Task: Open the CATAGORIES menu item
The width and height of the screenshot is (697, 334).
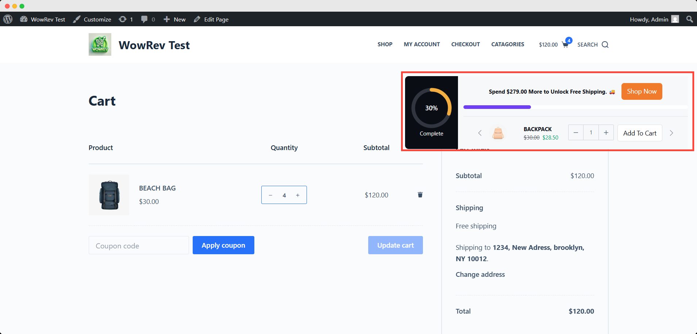Action: 508,44
